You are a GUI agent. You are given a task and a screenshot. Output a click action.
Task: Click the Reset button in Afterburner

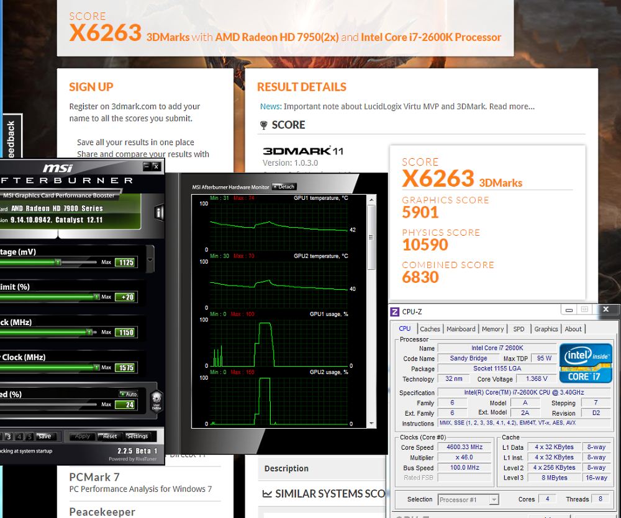tap(109, 437)
